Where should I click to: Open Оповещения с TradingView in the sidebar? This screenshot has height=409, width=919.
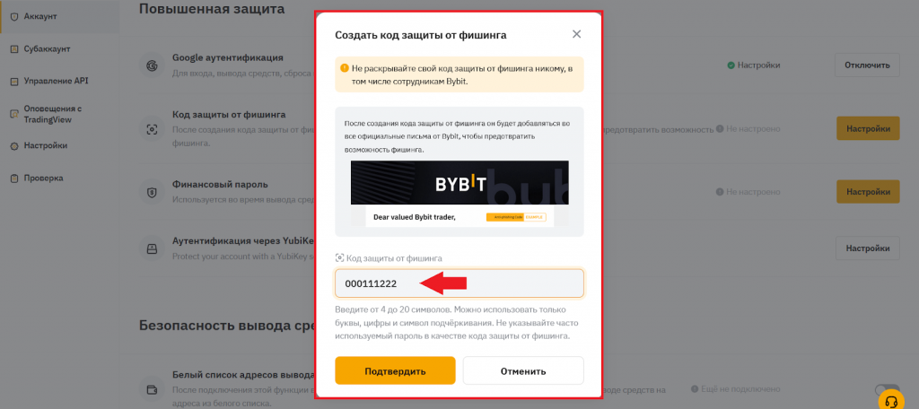click(52, 114)
